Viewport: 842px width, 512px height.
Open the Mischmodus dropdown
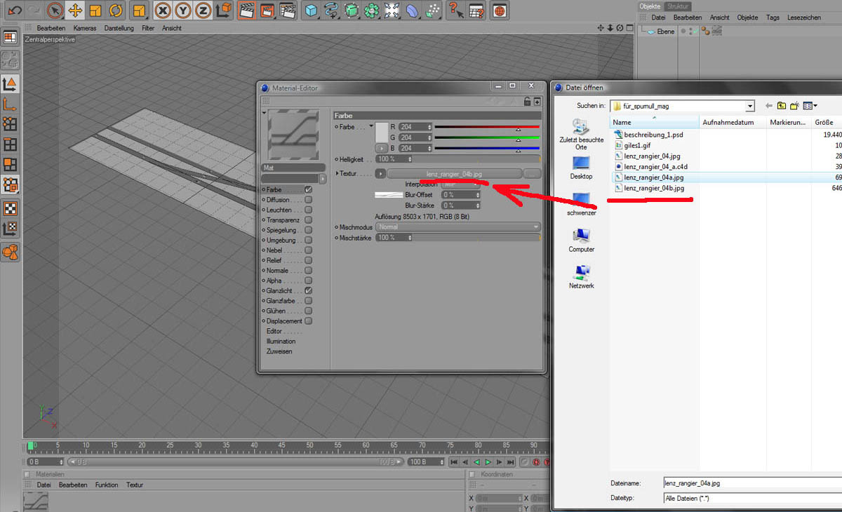[x=458, y=227]
